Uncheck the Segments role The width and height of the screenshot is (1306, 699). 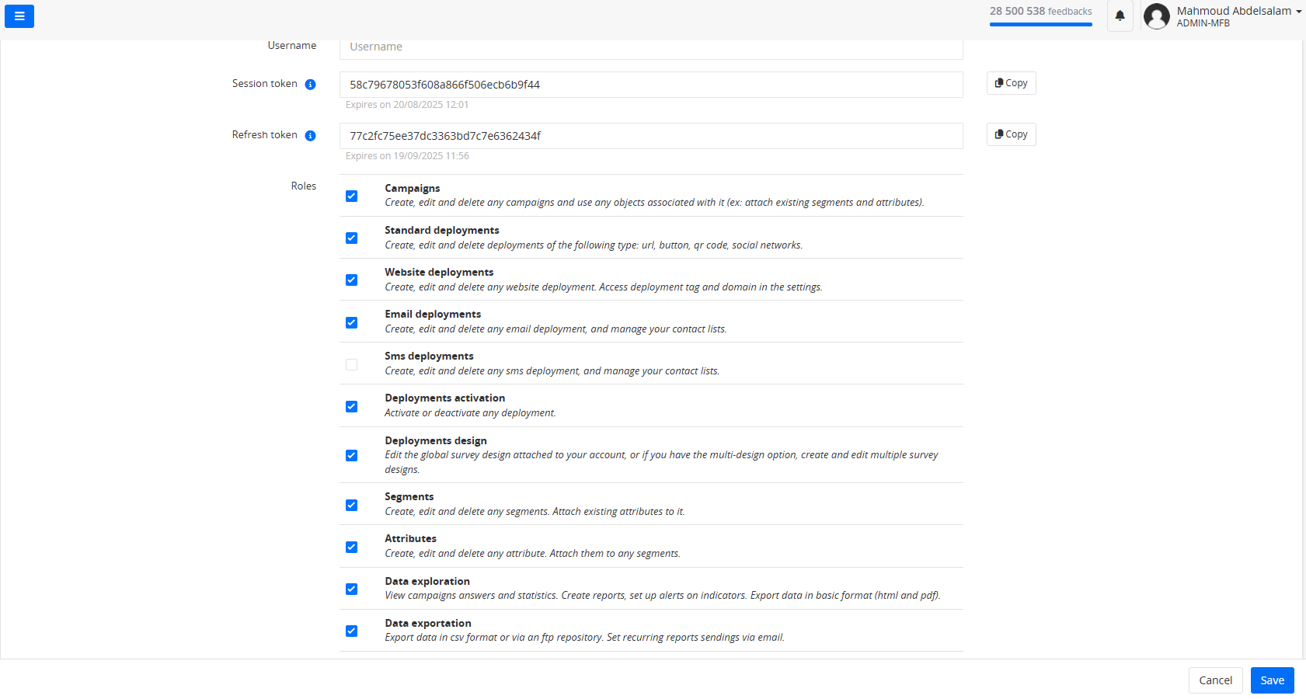point(352,506)
